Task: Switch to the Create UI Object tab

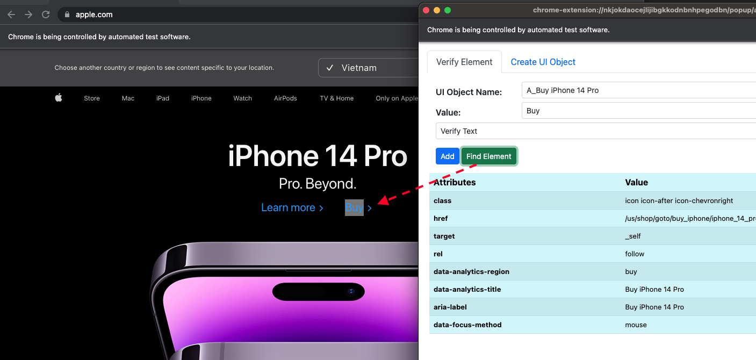Action: (543, 62)
